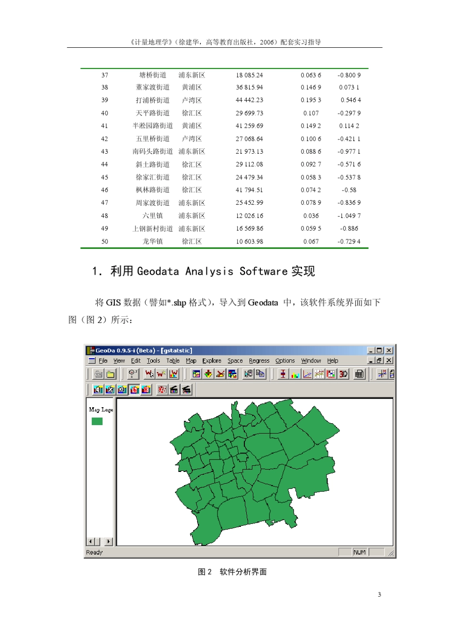
Task: Click table value -1.049 7
Action: 349,216
